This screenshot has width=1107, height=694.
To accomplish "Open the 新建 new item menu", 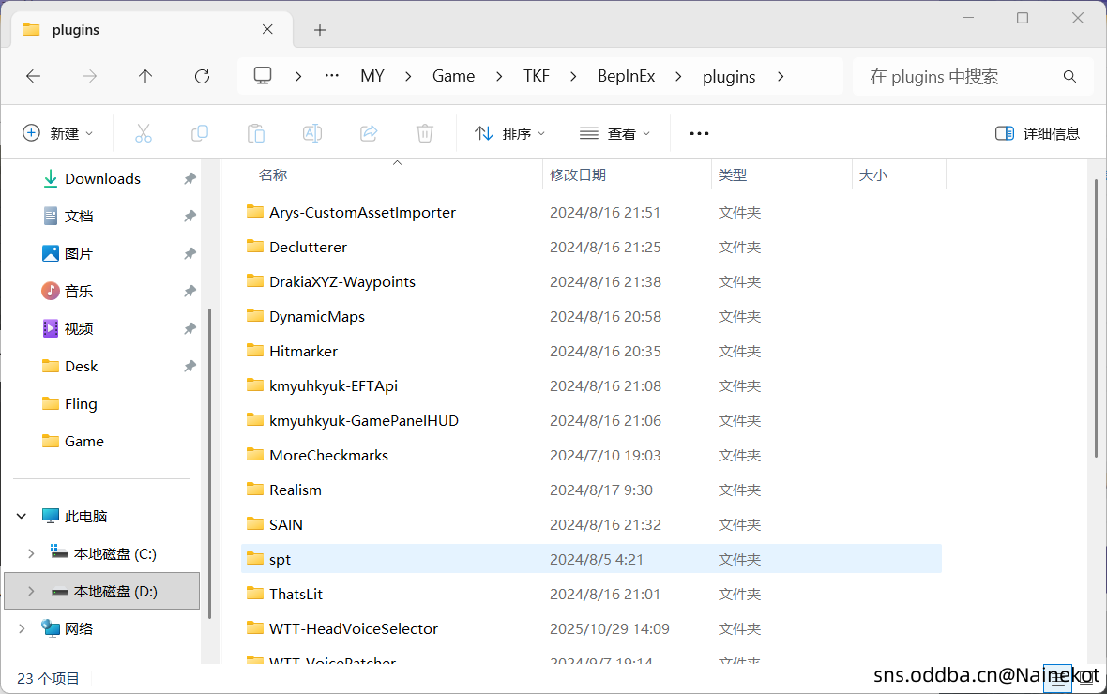I will pos(58,133).
